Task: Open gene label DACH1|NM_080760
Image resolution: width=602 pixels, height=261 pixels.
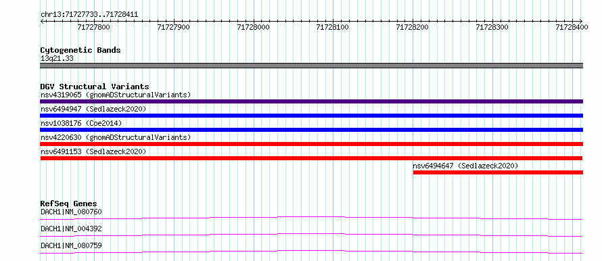Action: (71, 212)
